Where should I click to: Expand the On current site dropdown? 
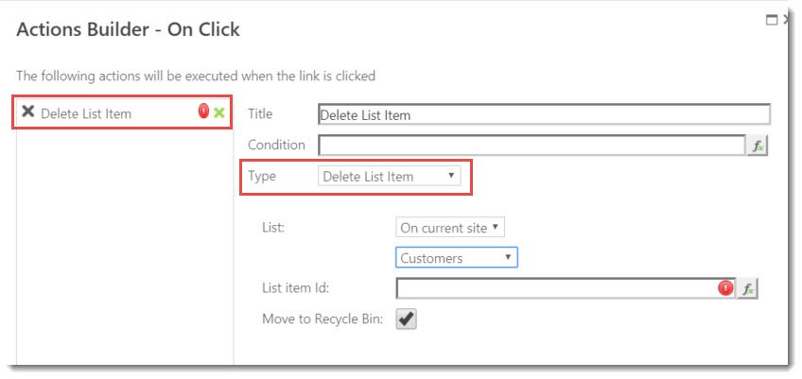[450, 228]
